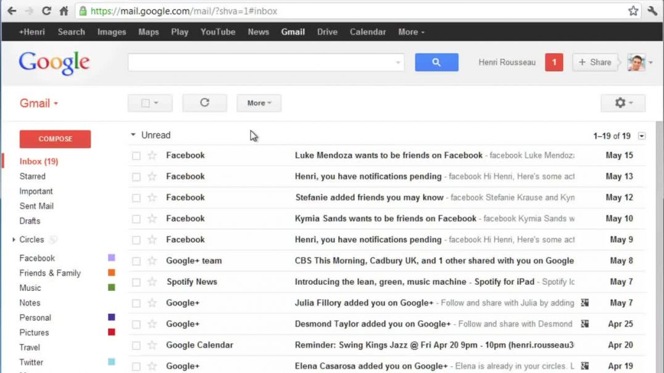Viewport: 664px width, 373px height.
Task: Open the More menu in the black bar
Action: [x=411, y=31]
